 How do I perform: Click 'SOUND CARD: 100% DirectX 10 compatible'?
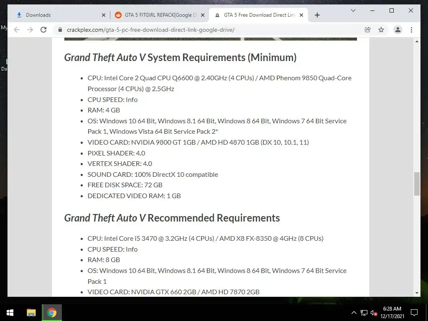pos(153,174)
